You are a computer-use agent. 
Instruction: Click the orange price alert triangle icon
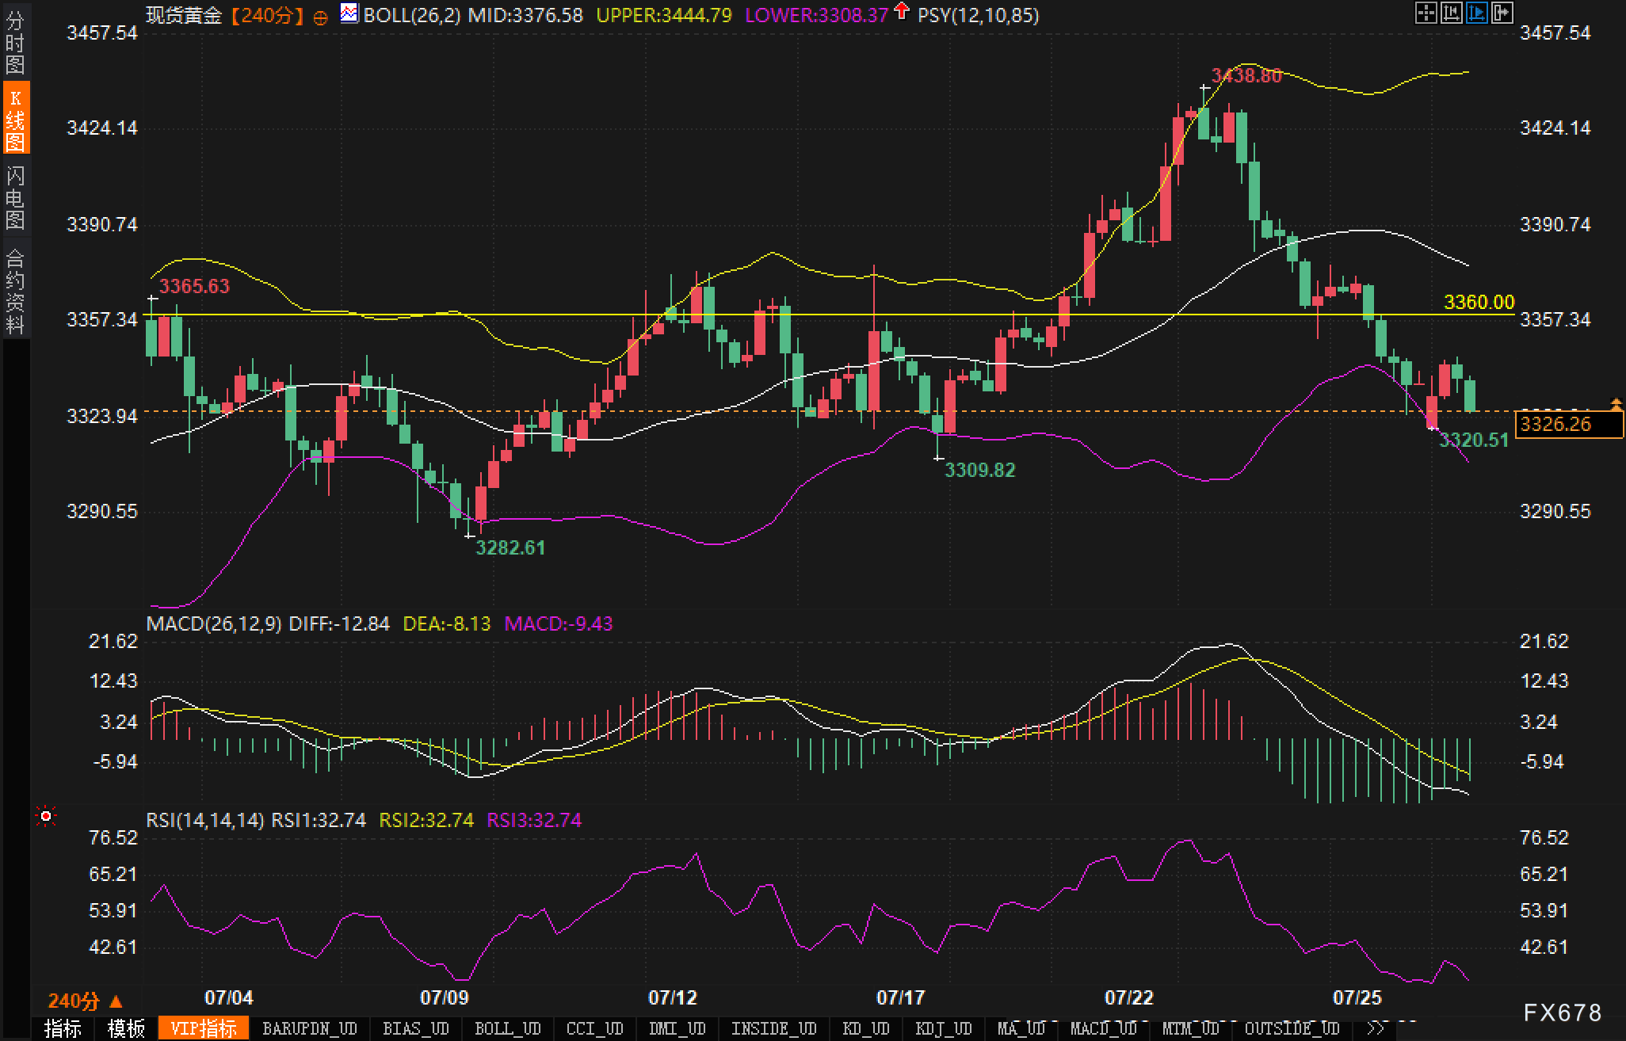1616,405
